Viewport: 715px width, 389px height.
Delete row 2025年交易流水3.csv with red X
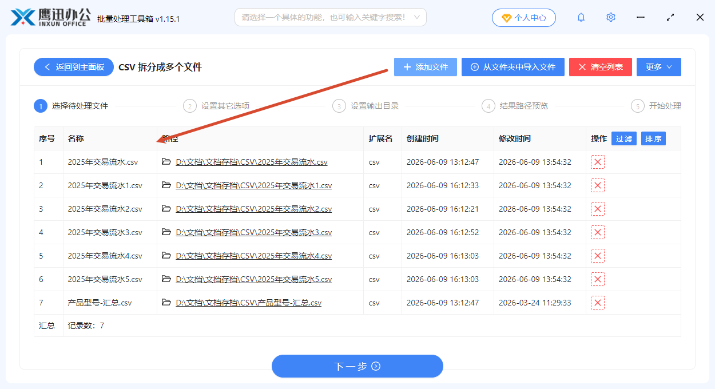tap(598, 232)
